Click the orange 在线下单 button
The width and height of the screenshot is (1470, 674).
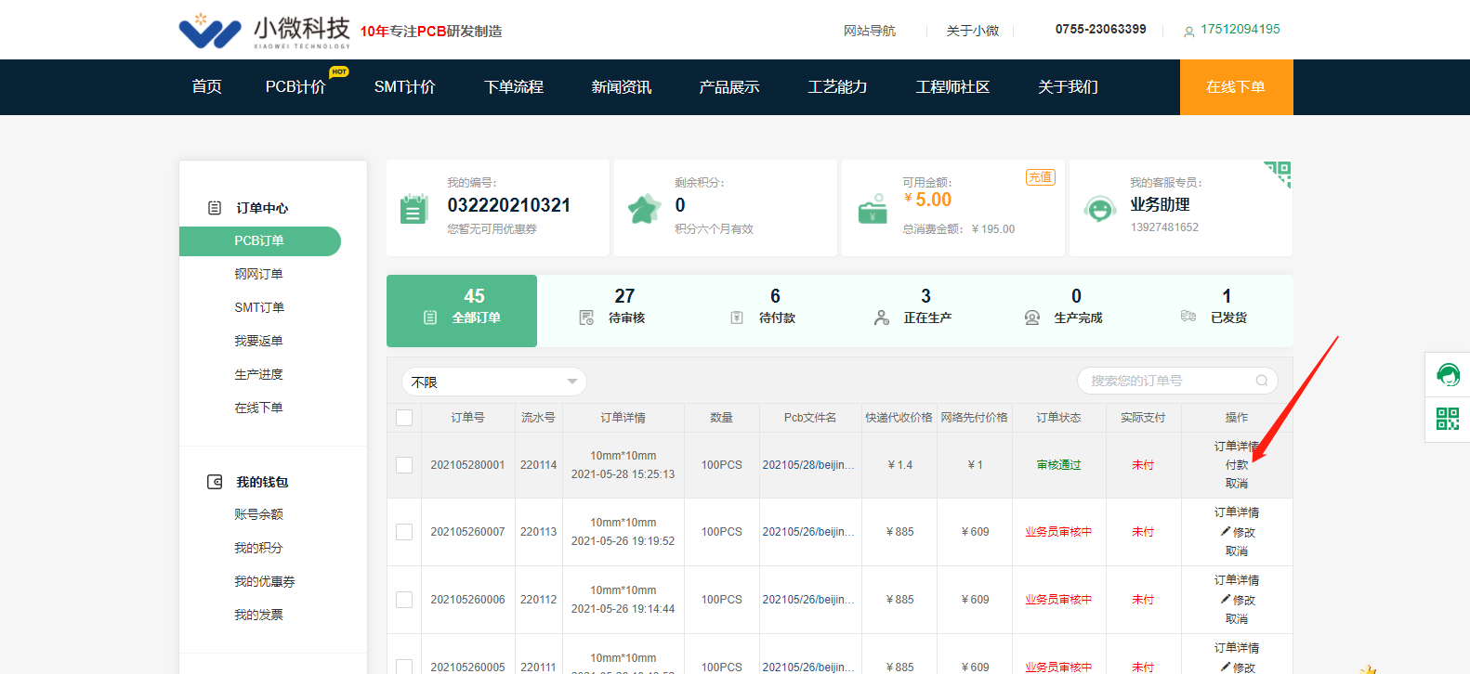coord(1236,87)
